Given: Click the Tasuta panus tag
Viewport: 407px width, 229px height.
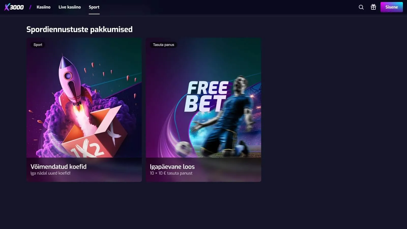Looking at the screenshot, I should pyautogui.click(x=164, y=45).
